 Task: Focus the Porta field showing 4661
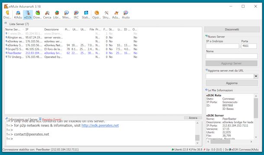pyautogui.click(x=249, y=46)
